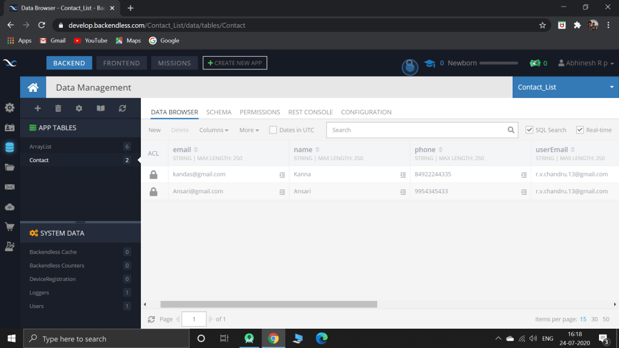Click the trash icon to delete table
This screenshot has width=619, height=348.
point(58,108)
